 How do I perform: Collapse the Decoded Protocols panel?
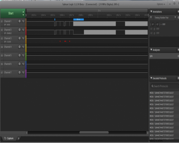(151, 78)
